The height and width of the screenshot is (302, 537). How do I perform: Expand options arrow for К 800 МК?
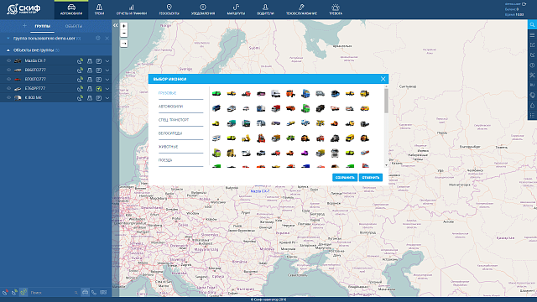107,98
